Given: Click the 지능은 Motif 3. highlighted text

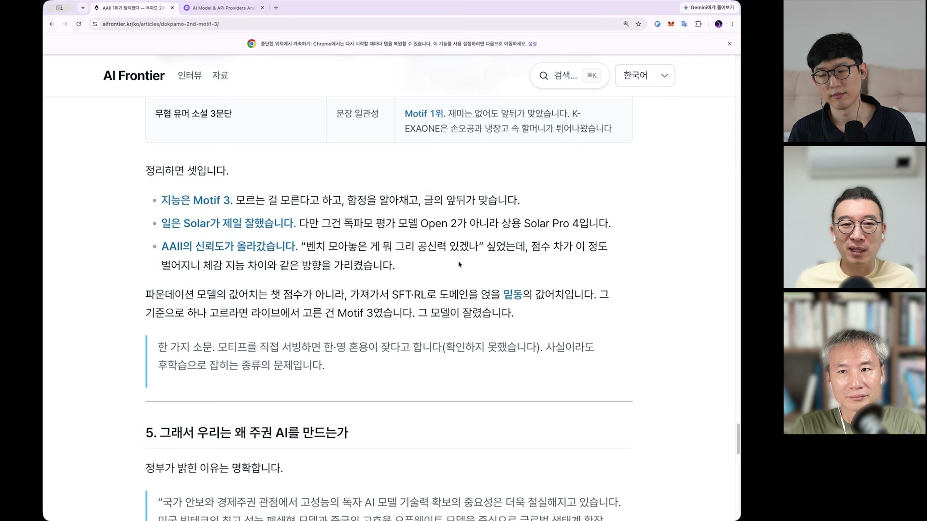Looking at the screenshot, I should [197, 200].
